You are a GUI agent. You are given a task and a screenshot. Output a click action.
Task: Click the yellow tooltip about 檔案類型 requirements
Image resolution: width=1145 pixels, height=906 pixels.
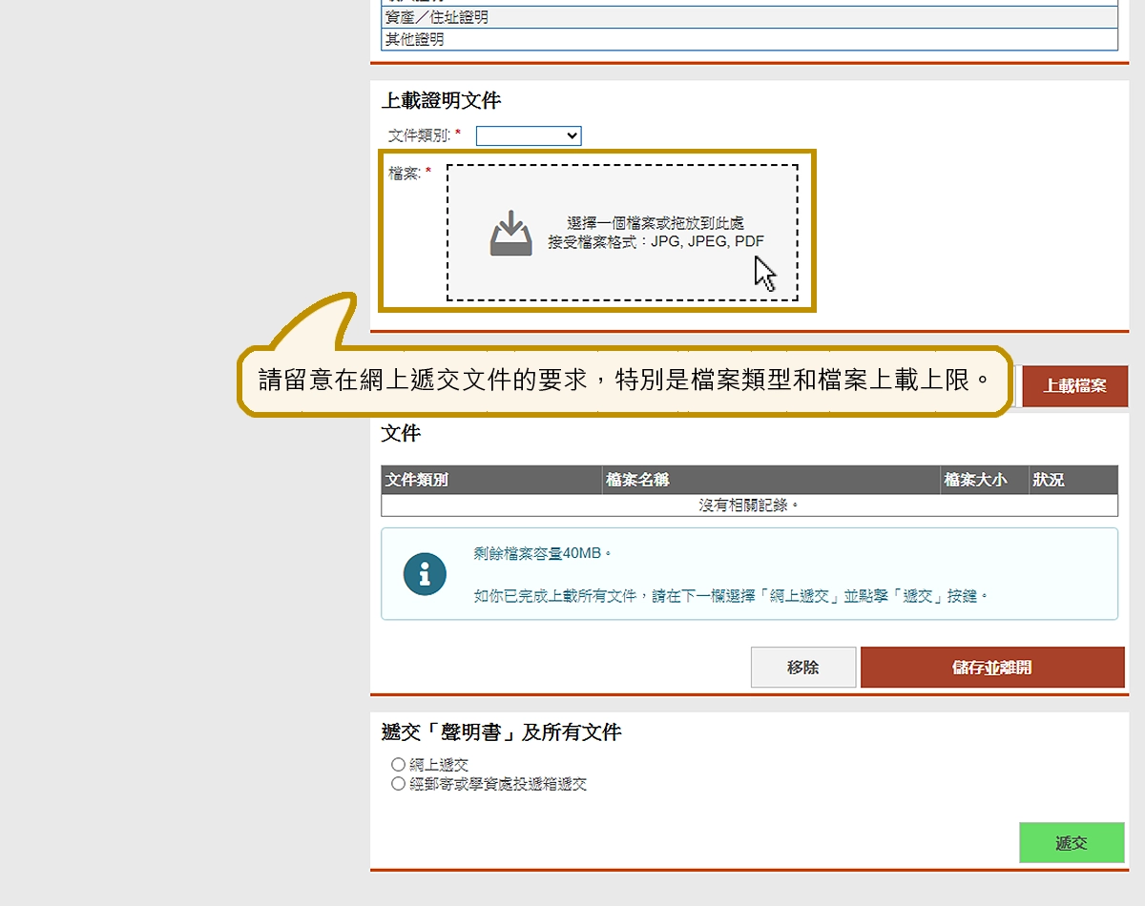[625, 381]
